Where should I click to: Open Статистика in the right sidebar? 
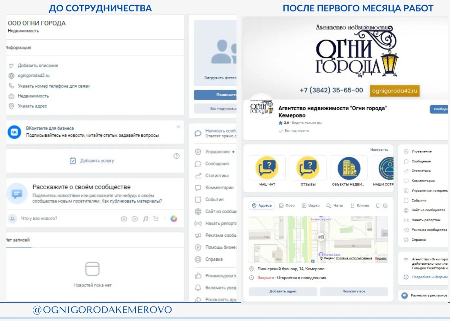coord(421,171)
